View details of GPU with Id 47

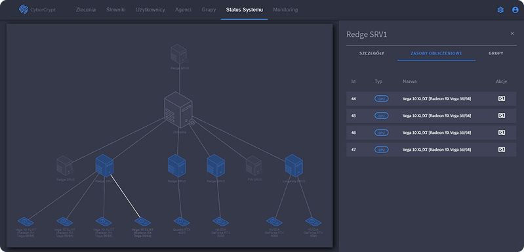(x=501, y=150)
